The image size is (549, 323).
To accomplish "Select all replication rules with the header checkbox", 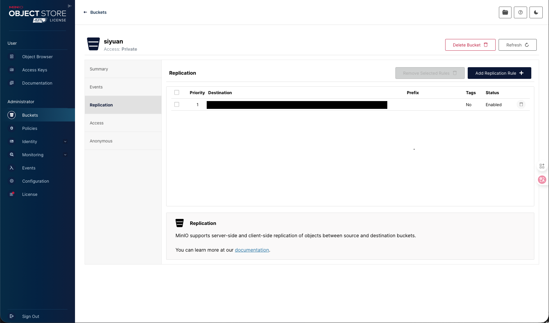I will [177, 92].
